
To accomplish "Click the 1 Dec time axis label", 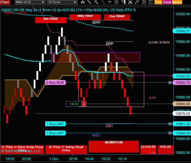I will point(54,159).
